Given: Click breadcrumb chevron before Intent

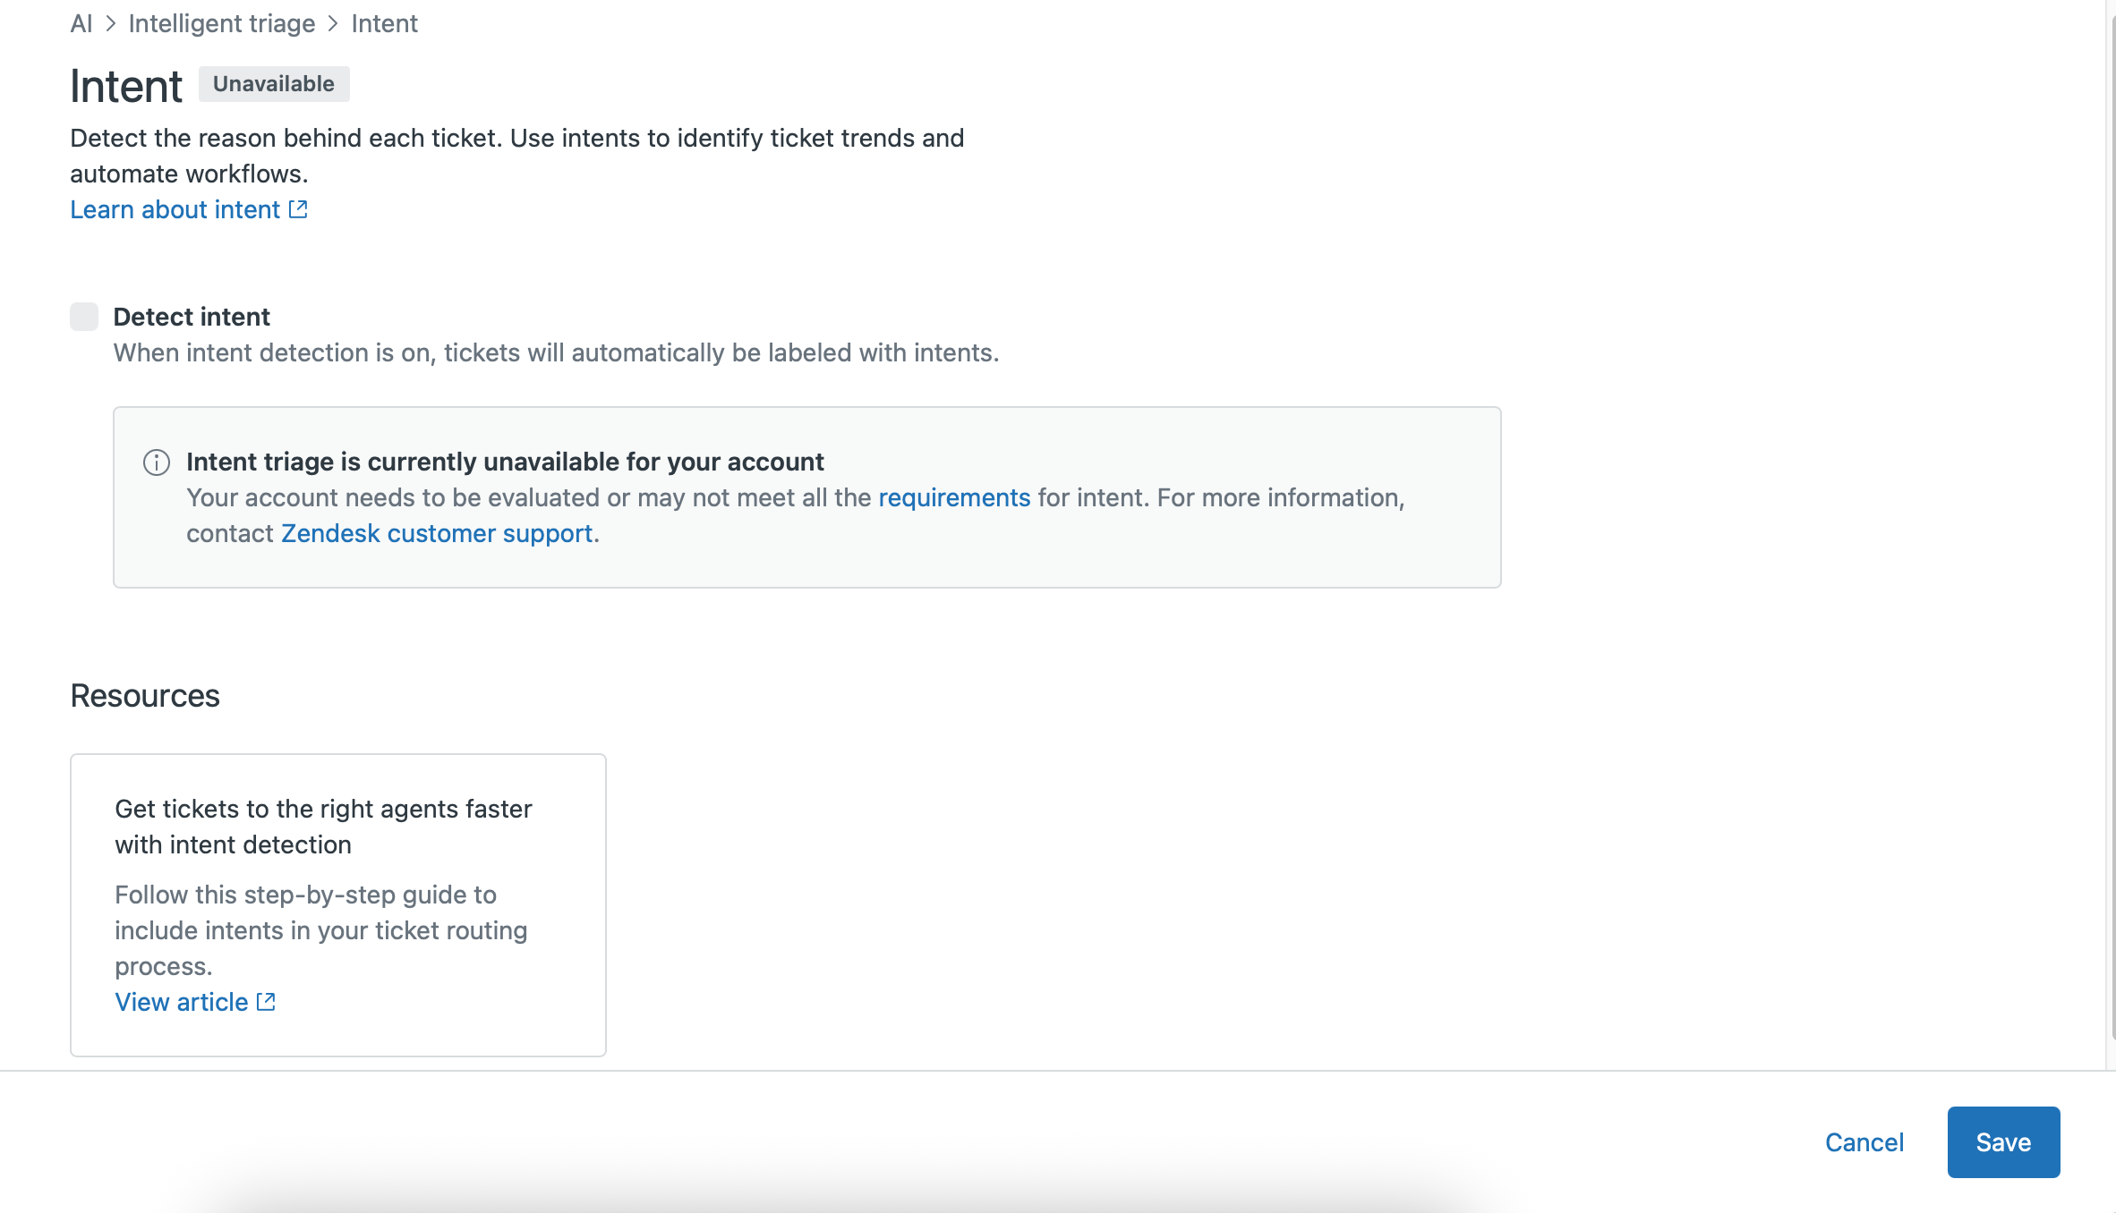Looking at the screenshot, I should click(333, 24).
